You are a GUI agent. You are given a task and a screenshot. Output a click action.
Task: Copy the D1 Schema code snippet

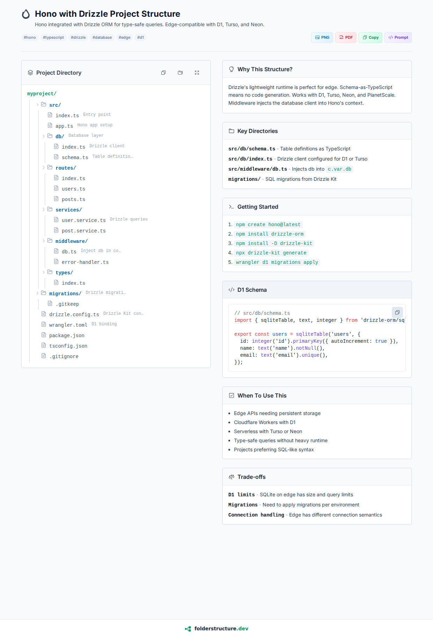click(397, 312)
